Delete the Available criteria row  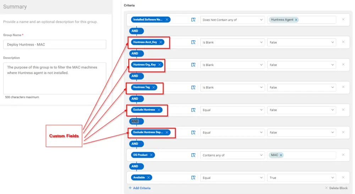[x=343, y=177]
